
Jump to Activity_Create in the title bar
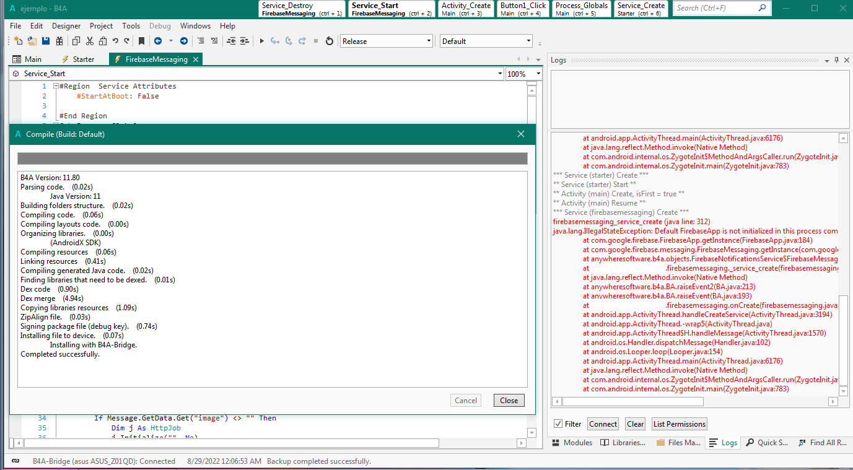click(x=466, y=9)
